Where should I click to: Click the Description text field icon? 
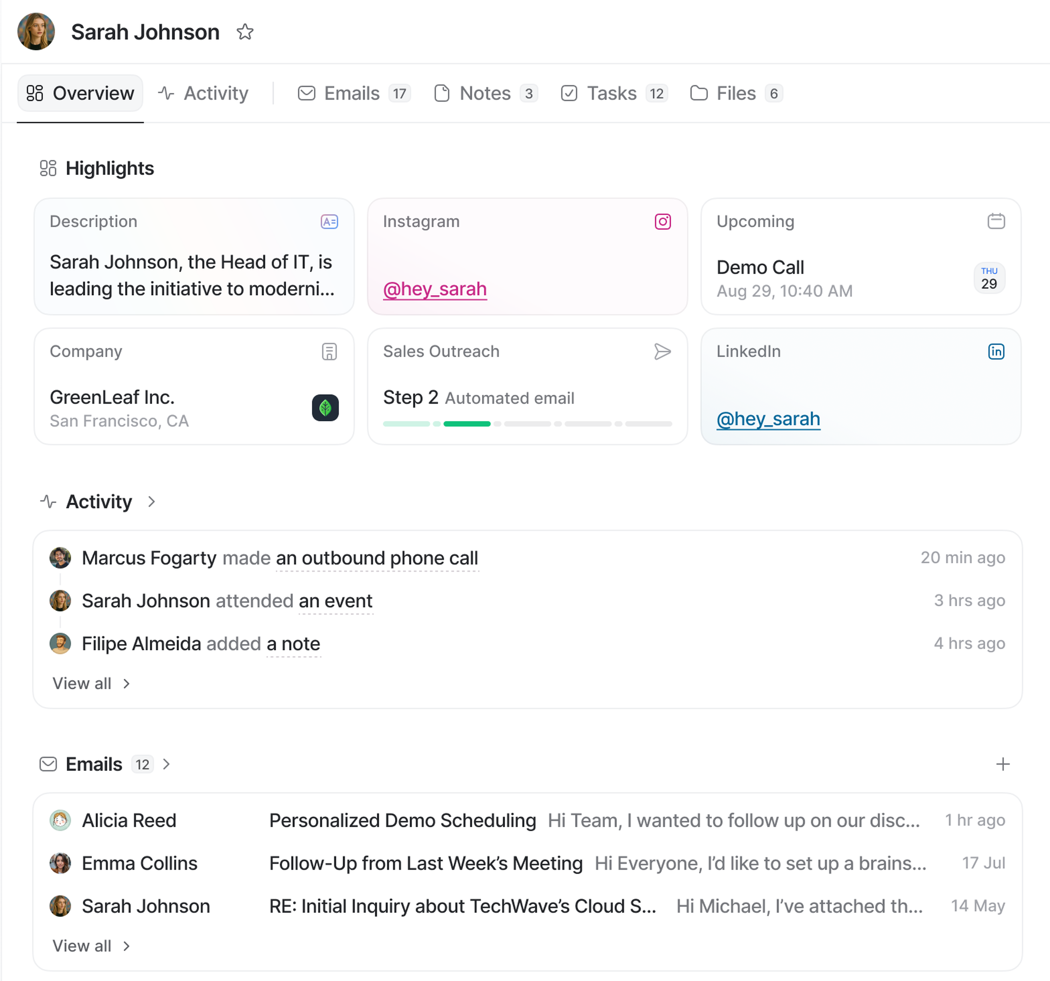pos(329,221)
